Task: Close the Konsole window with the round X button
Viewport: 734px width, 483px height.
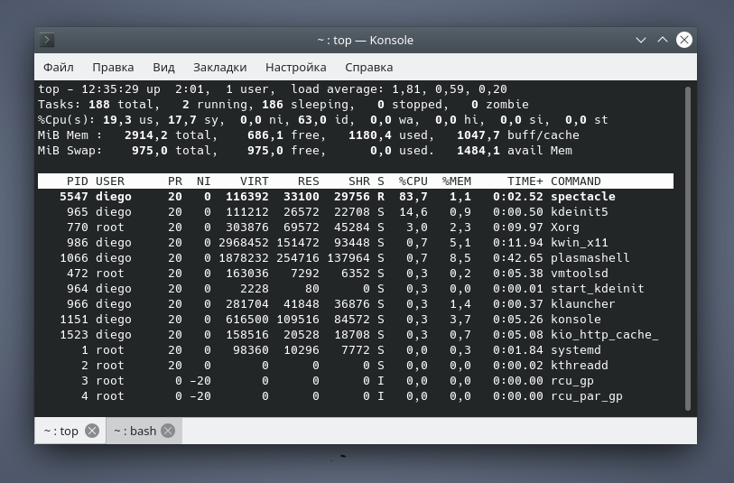Action: [684, 40]
